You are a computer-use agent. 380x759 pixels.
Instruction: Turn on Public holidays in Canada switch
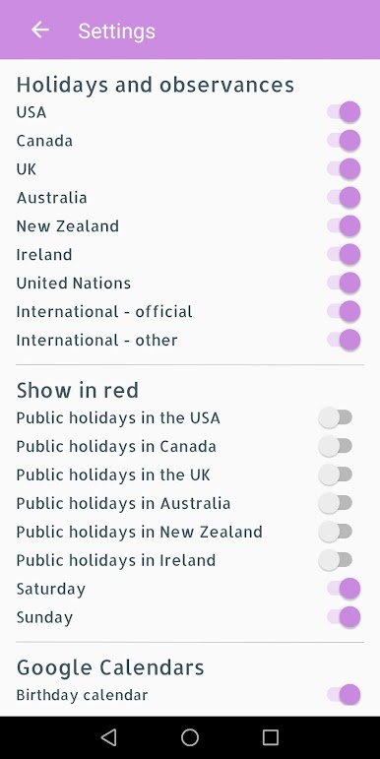click(x=336, y=446)
